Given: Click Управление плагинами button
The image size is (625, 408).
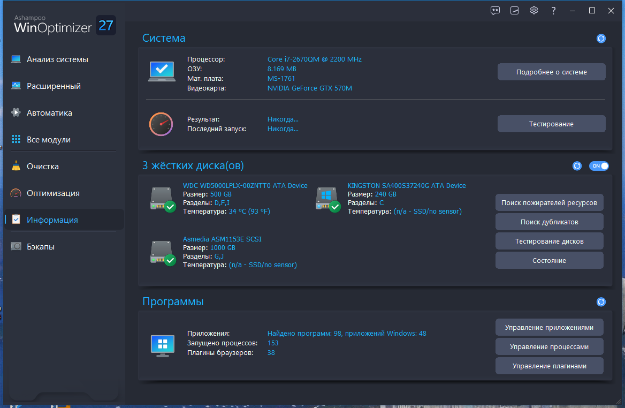Looking at the screenshot, I should click(549, 366).
